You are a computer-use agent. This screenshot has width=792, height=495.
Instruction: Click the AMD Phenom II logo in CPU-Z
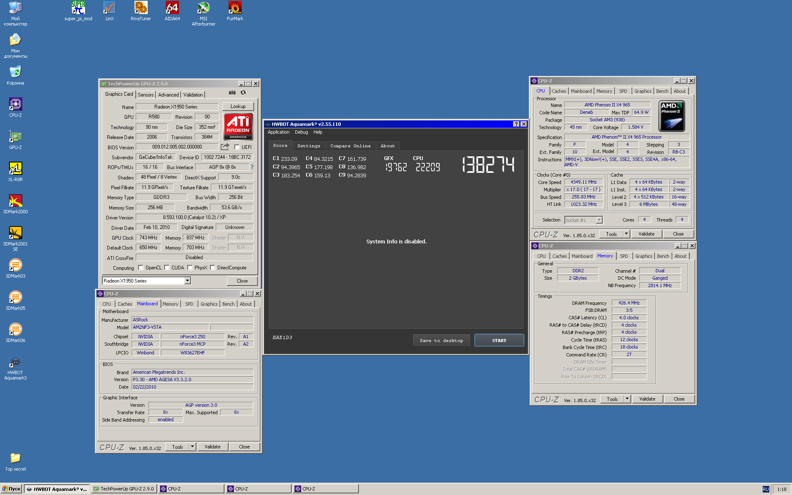tap(672, 116)
